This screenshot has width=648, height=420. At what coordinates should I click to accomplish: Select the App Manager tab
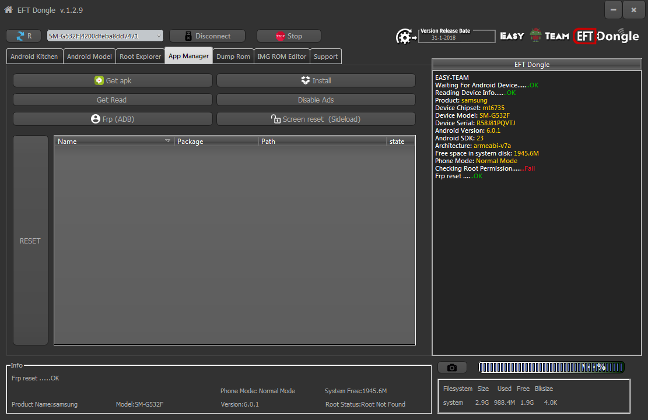point(188,56)
